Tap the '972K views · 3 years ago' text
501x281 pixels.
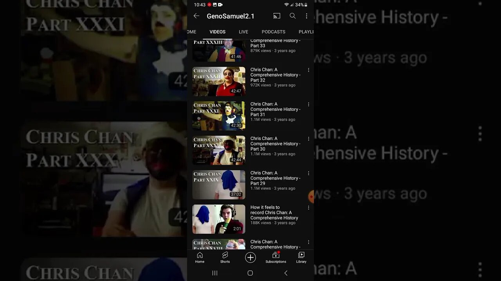click(x=273, y=85)
